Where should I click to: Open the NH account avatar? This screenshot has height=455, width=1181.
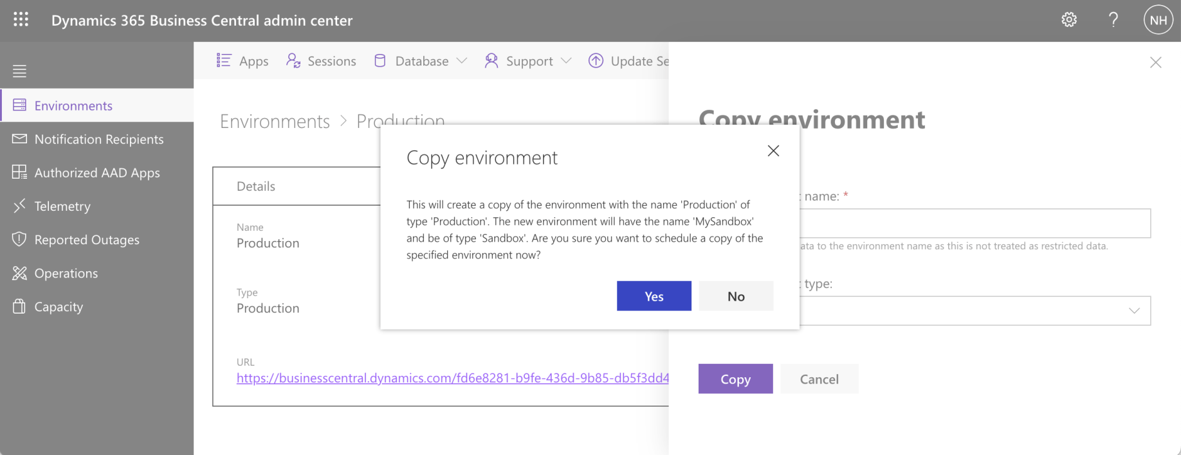[x=1158, y=20]
